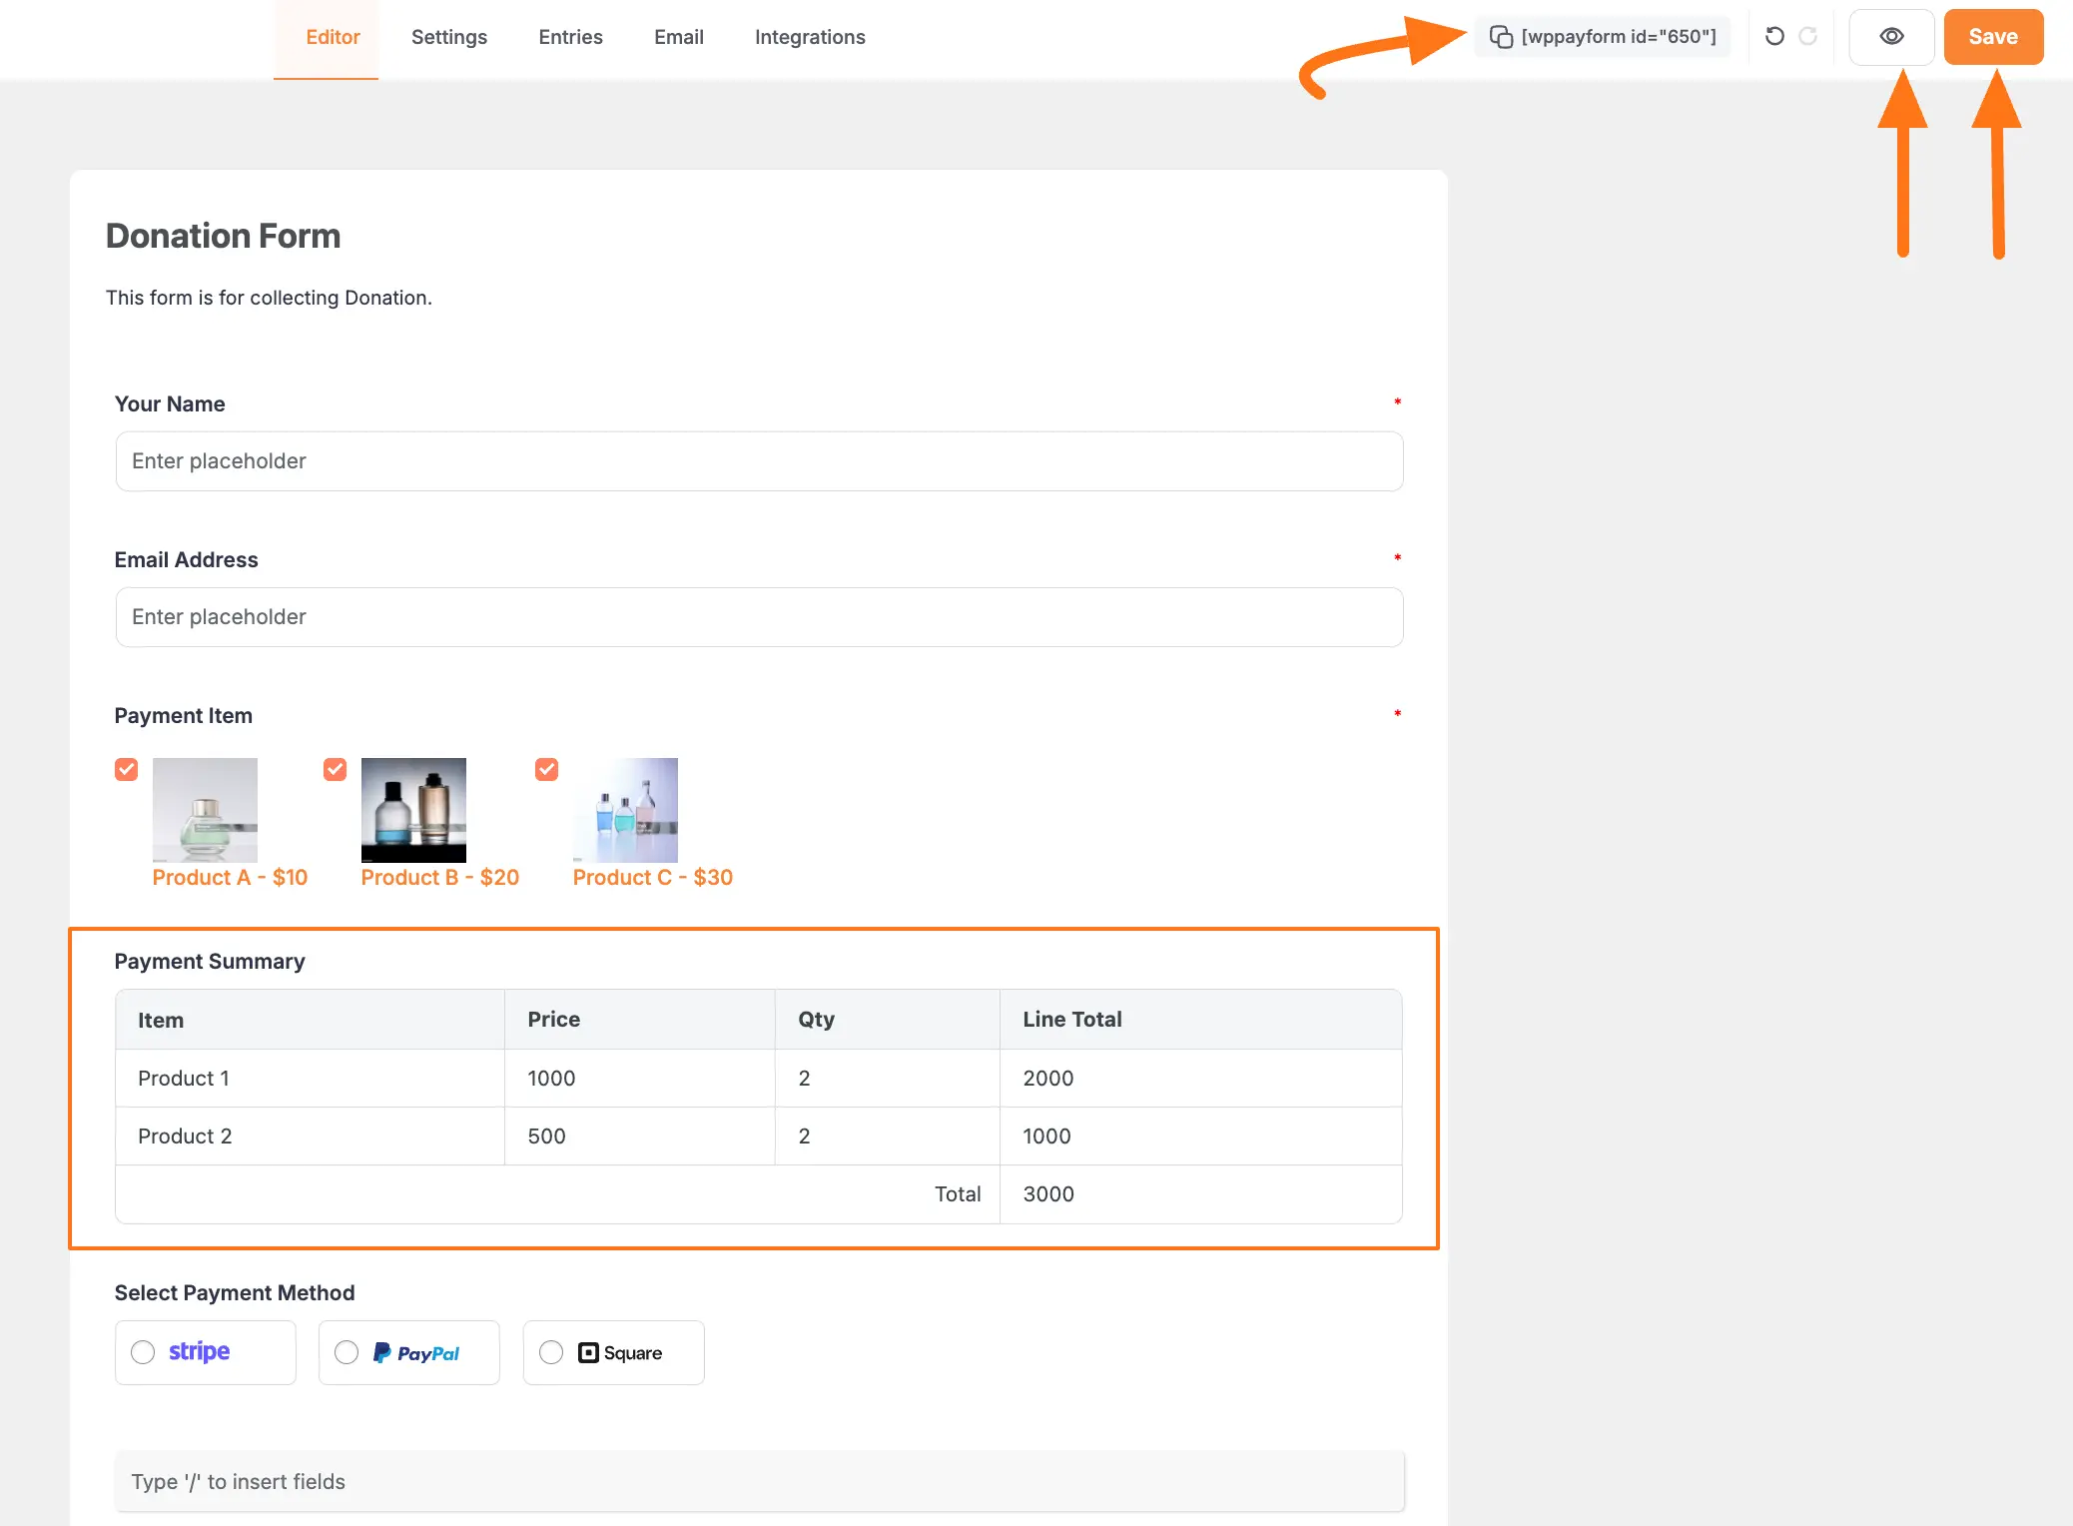Open the Integrations tab
This screenshot has height=1526, width=2073.
click(809, 37)
